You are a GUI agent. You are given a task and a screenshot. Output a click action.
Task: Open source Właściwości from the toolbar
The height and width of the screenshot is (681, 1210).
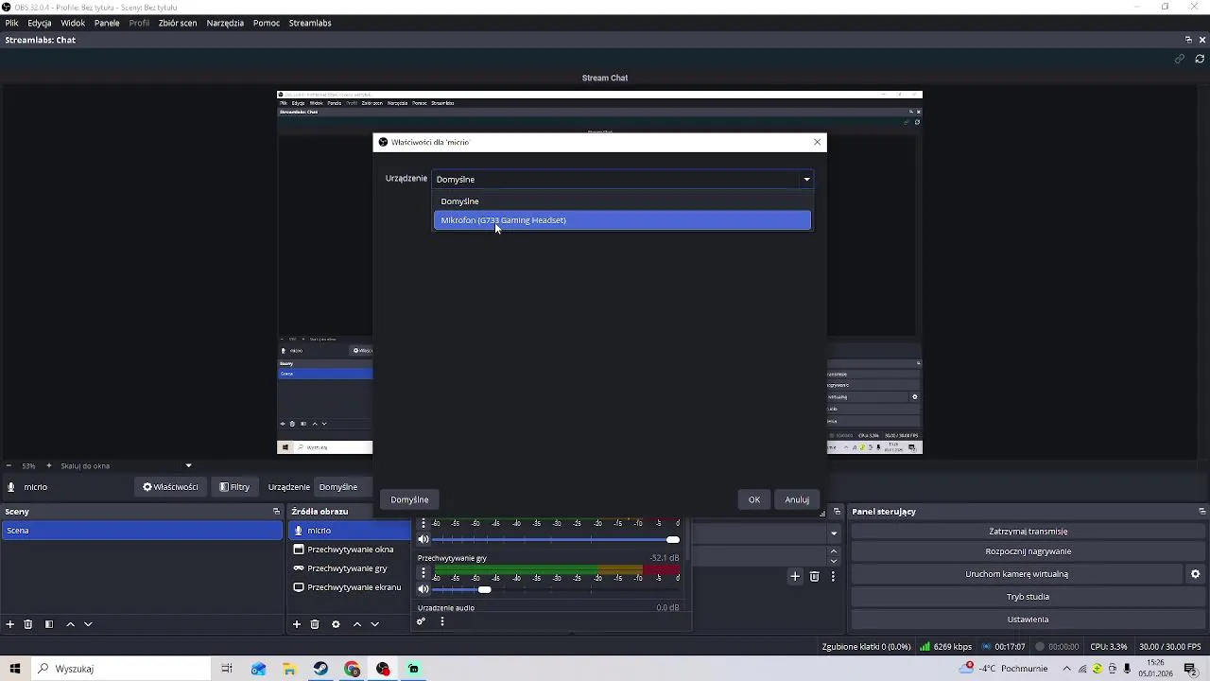click(170, 487)
